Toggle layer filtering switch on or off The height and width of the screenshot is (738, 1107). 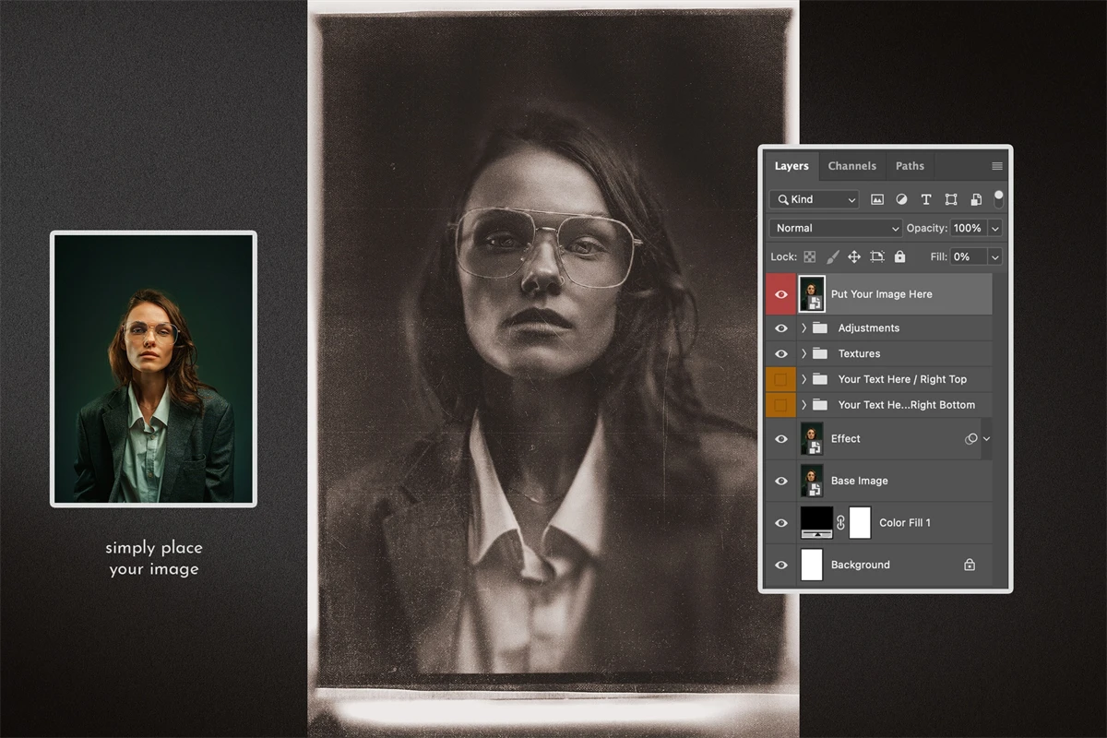(x=998, y=198)
